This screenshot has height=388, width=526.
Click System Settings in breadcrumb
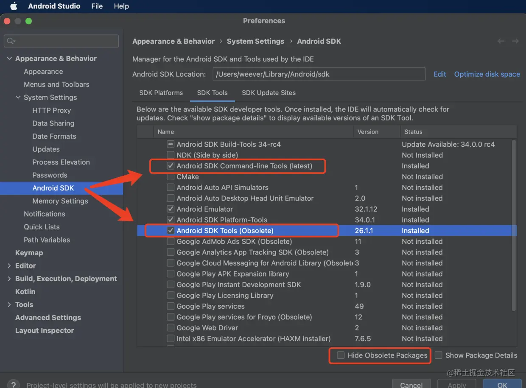[255, 41]
